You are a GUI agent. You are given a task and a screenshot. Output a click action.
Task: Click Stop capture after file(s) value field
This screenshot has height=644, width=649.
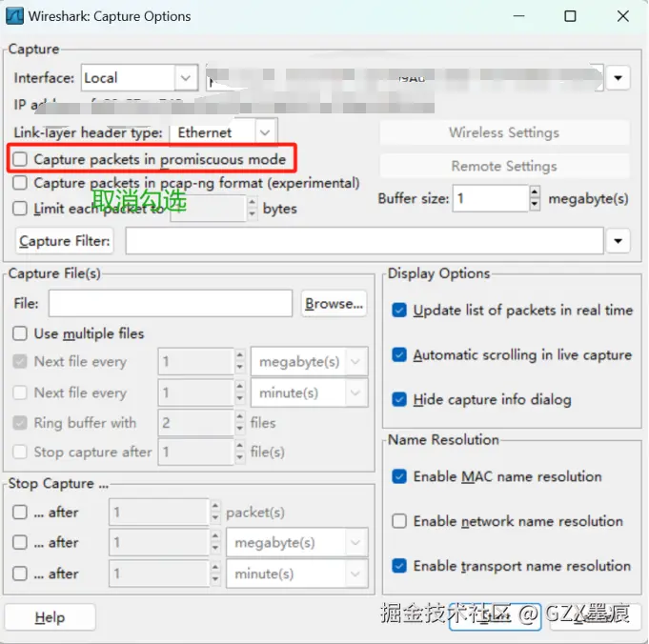pos(195,452)
